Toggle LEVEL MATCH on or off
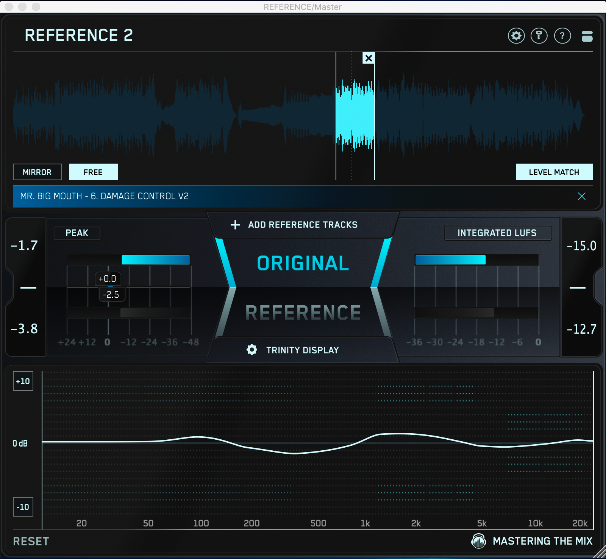Screen dimensions: 606x559 [554, 172]
